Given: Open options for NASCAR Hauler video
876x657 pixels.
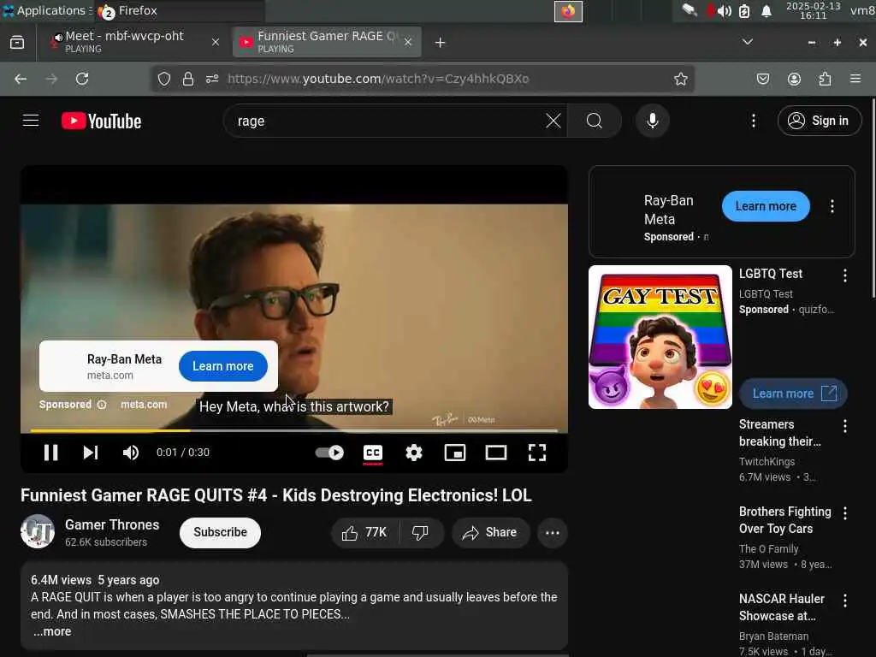Looking at the screenshot, I should point(844,601).
